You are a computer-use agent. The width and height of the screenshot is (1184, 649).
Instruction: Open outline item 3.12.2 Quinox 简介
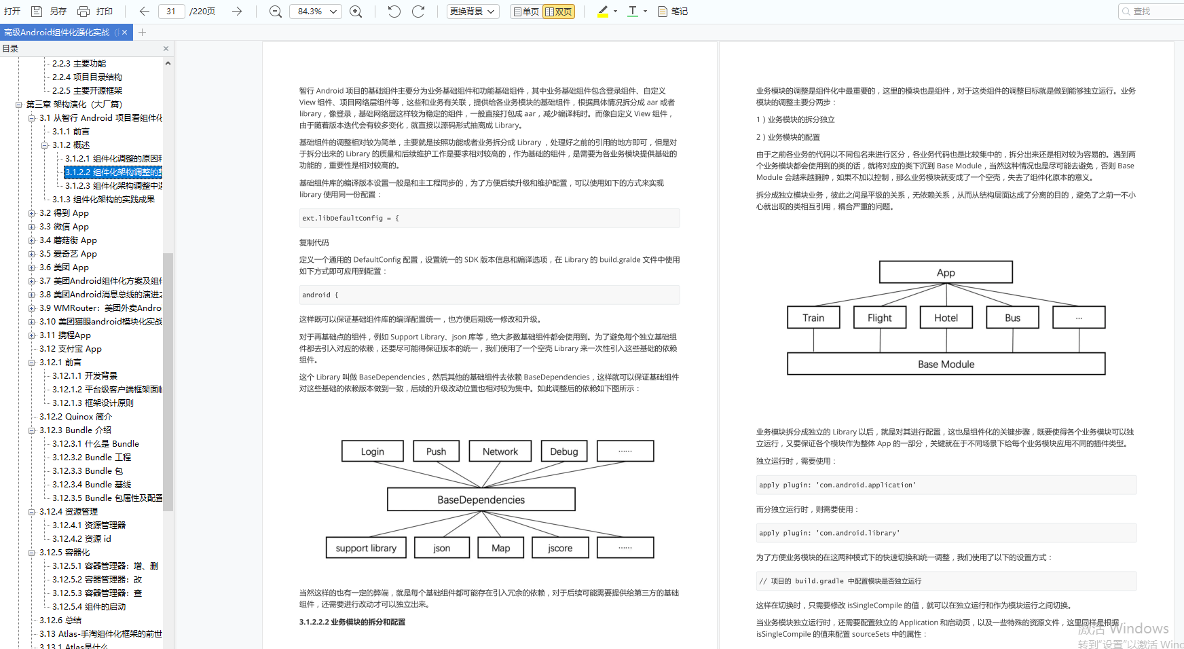[x=75, y=416]
